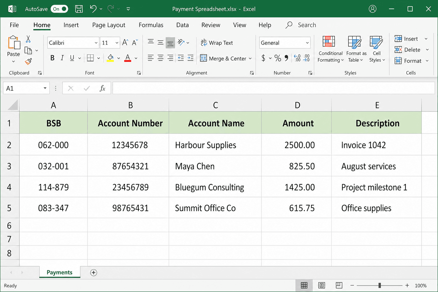Expand the Merge & Center dropdown arrow
Screen dimensions: 438x292
tap(250, 58)
